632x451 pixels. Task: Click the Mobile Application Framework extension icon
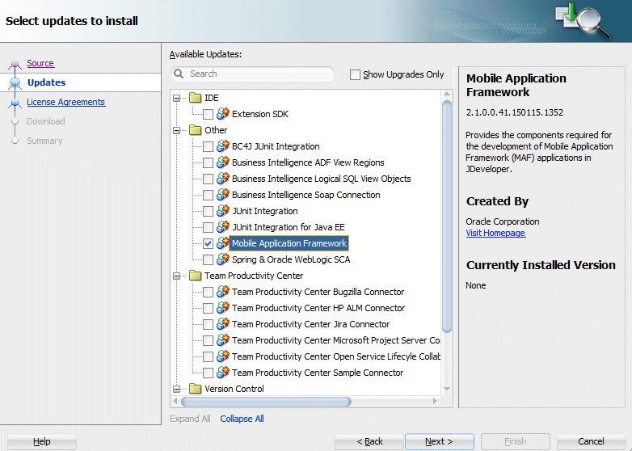(223, 243)
